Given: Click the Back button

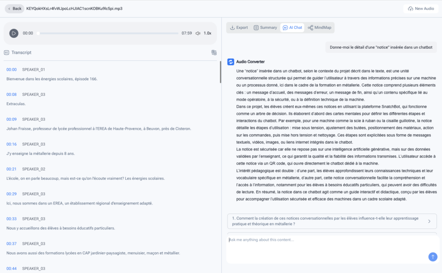Looking at the screenshot, I should [14, 9].
